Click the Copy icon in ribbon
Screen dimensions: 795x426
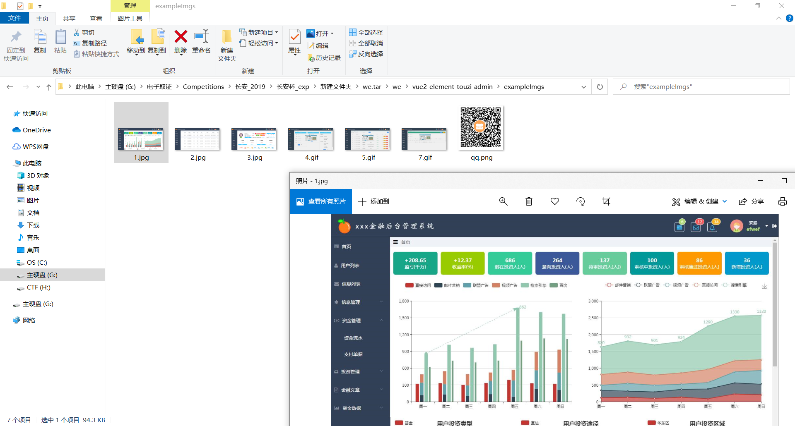pos(40,37)
